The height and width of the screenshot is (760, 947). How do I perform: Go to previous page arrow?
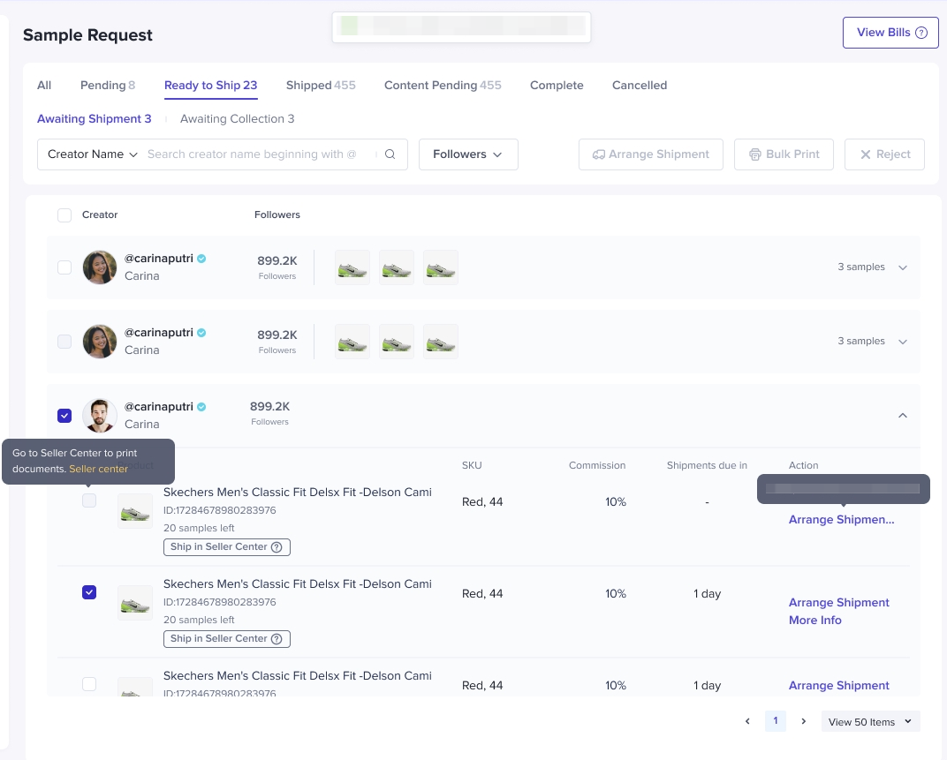coord(747,721)
